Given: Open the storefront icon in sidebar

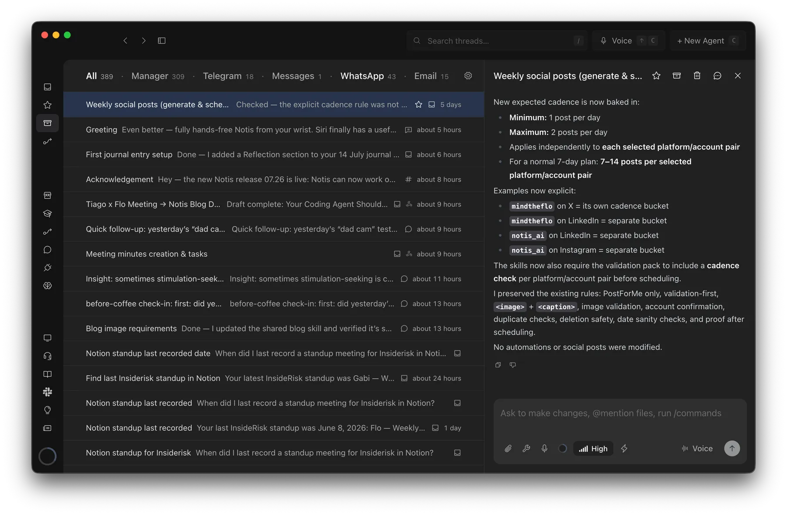Looking at the screenshot, I should 48,195.
